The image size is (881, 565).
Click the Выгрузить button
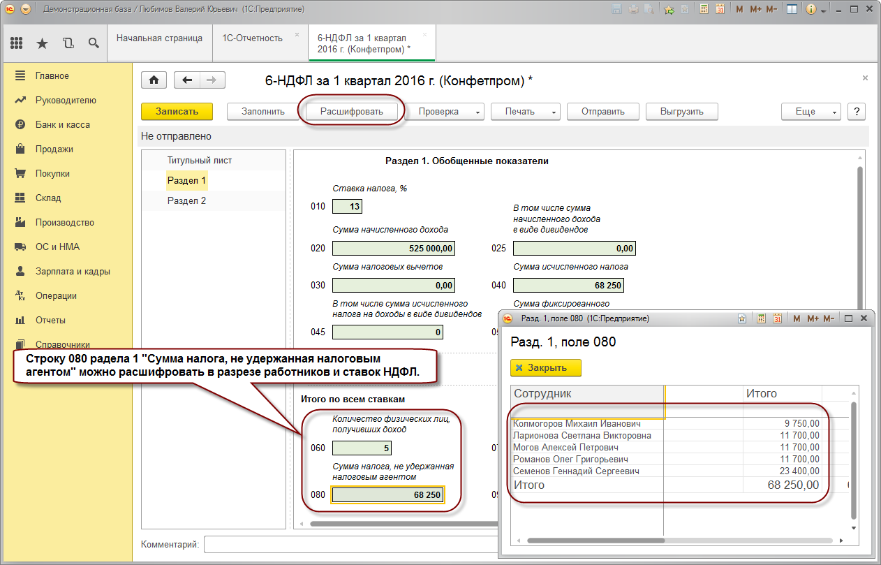[x=681, y=112]
